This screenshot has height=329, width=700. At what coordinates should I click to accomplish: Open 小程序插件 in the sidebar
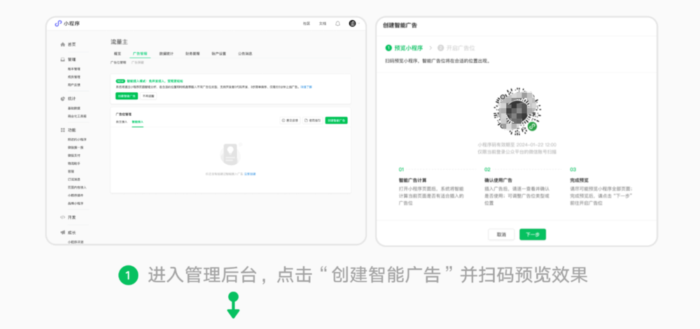(x=76, y=196)
